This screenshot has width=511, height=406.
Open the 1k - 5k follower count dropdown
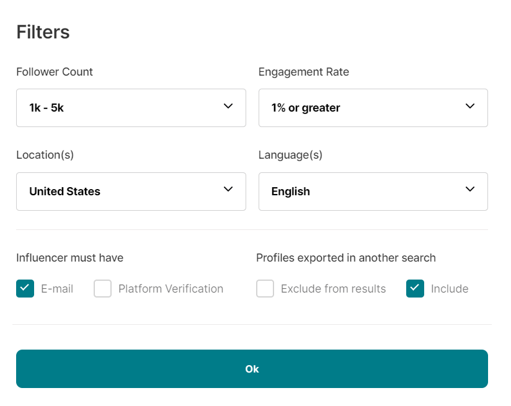tap(131, 108)
